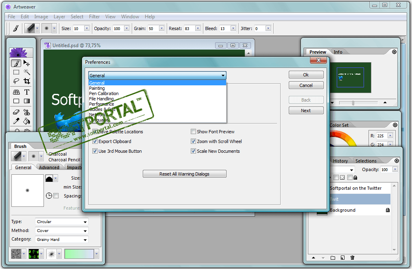Select the Eyedropper tool
The width and height of the screenshot is (412, 269).
pos(16,121)
